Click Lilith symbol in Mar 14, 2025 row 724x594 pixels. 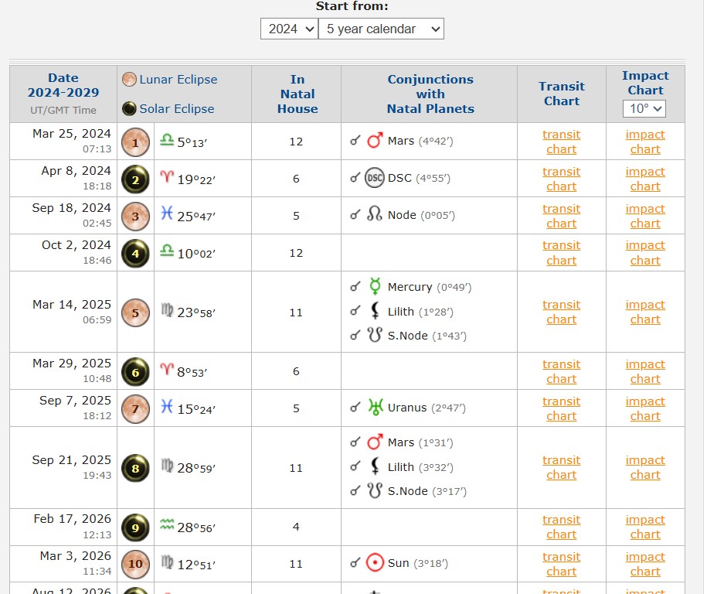tap(376, 311)
